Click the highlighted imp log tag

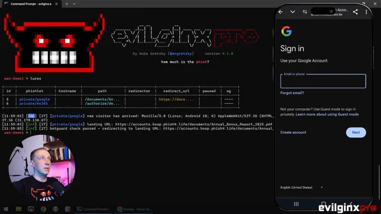coord(31,116)
